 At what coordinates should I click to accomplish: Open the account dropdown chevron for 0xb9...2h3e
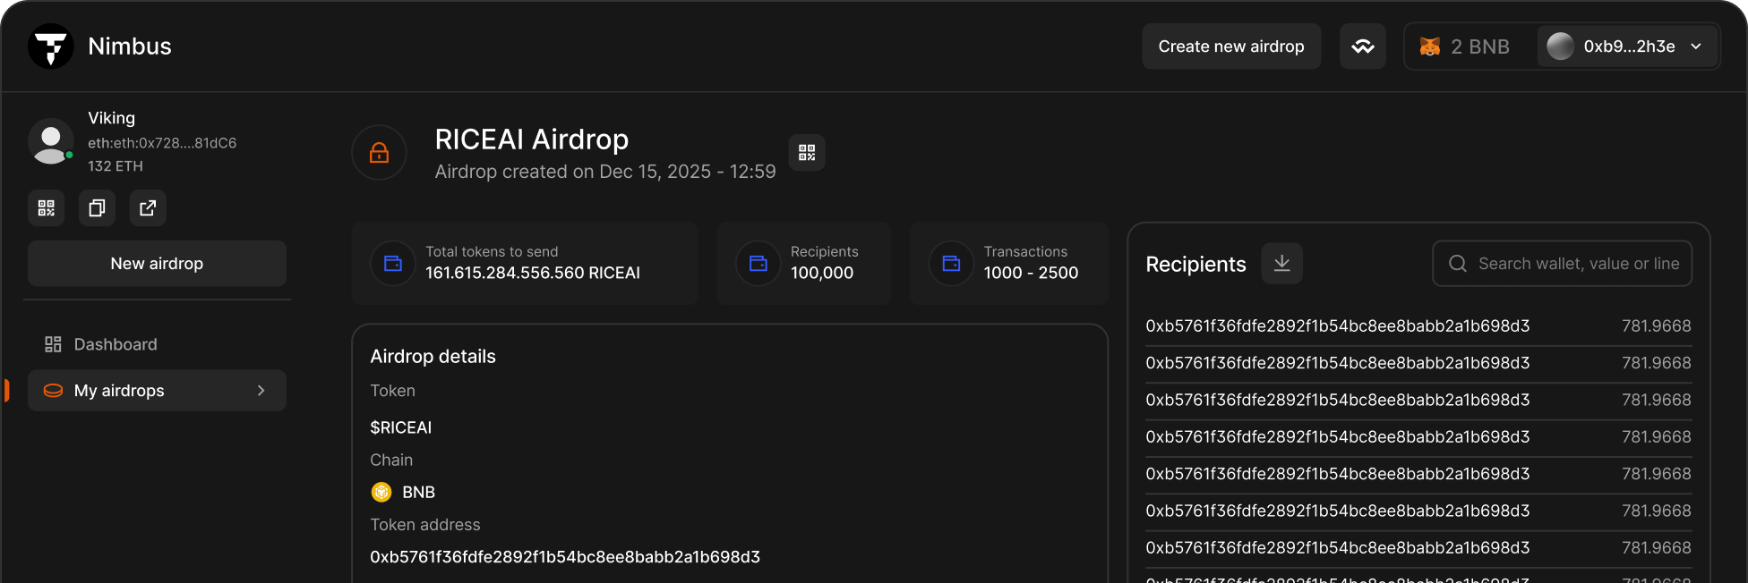tap(1696, 46)
